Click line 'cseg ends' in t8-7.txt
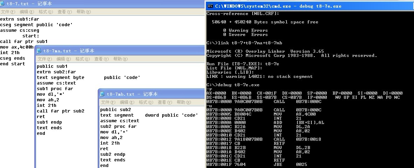This screenshot has width=414, height=168. tap(13, 58)
